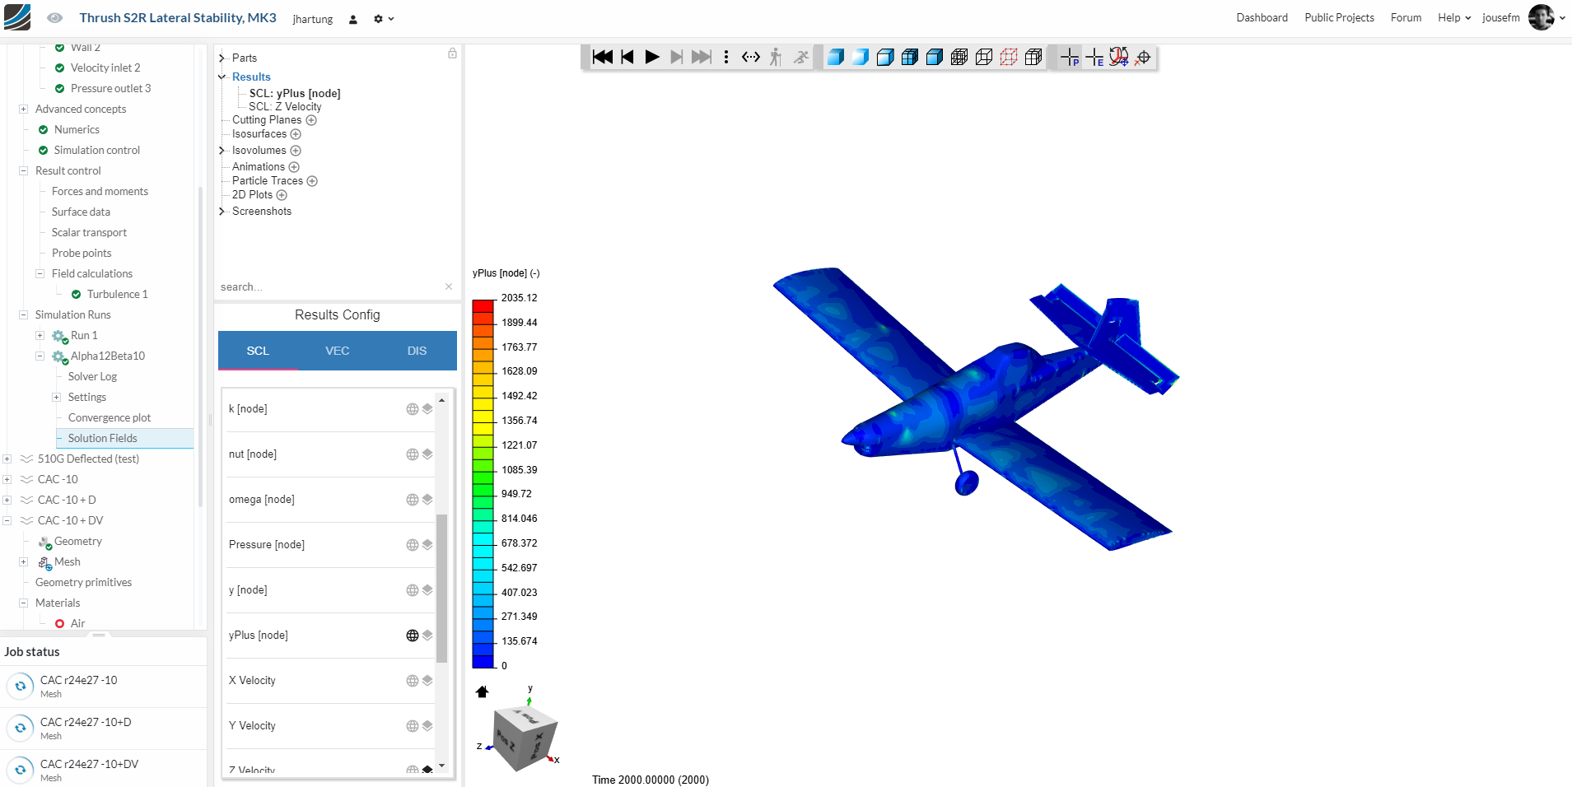Click the lock icon in results tree panel
Viewport: 1572px width, 787px height.
[452, 54]
